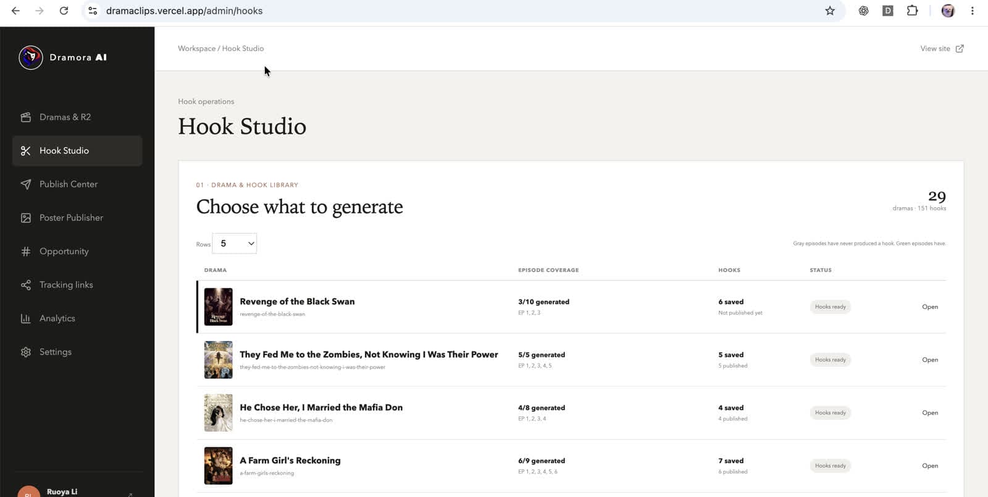Screen dimensions: 988x497
Task: Navigate to Poster Publisher
Action: coord(77,218)
